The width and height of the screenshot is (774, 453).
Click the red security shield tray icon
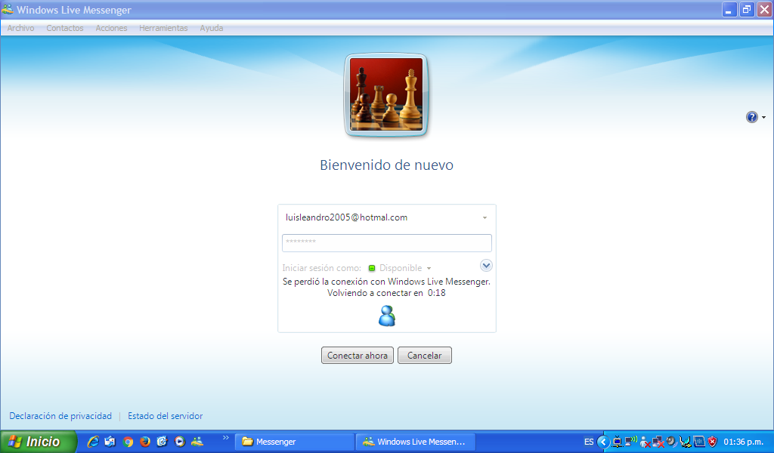(x=712, y=442)
